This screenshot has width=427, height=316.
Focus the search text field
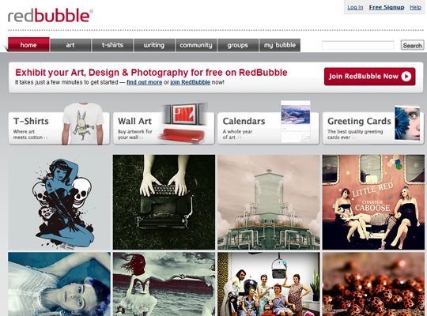point(358,45)
